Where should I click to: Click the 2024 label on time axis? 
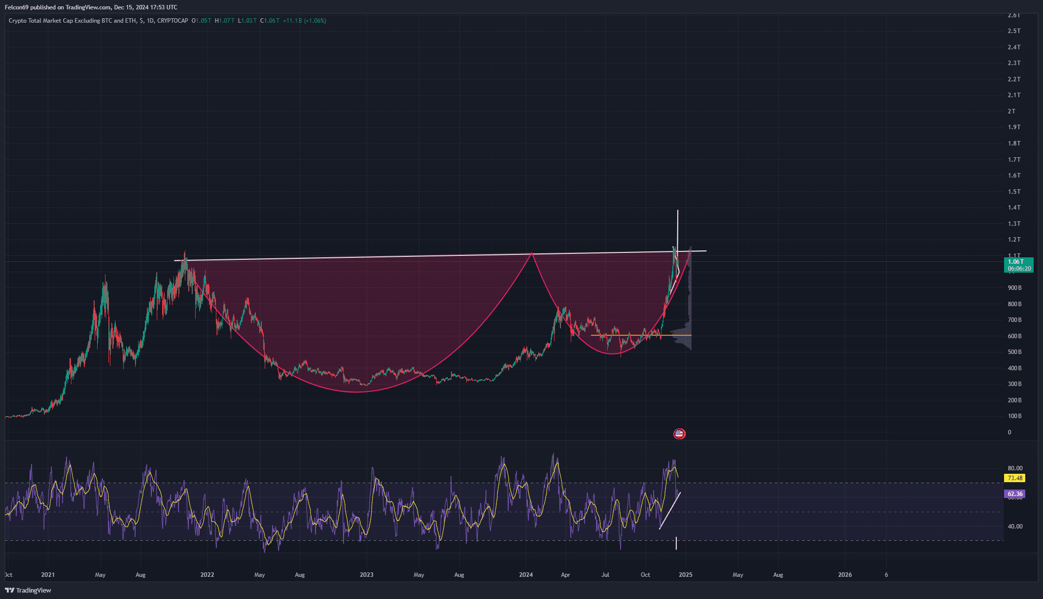pos(526,575)
